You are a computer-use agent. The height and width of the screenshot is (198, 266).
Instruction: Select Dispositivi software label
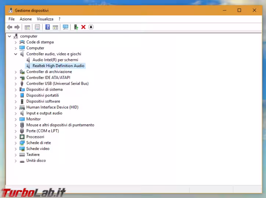tap(43, 101)
